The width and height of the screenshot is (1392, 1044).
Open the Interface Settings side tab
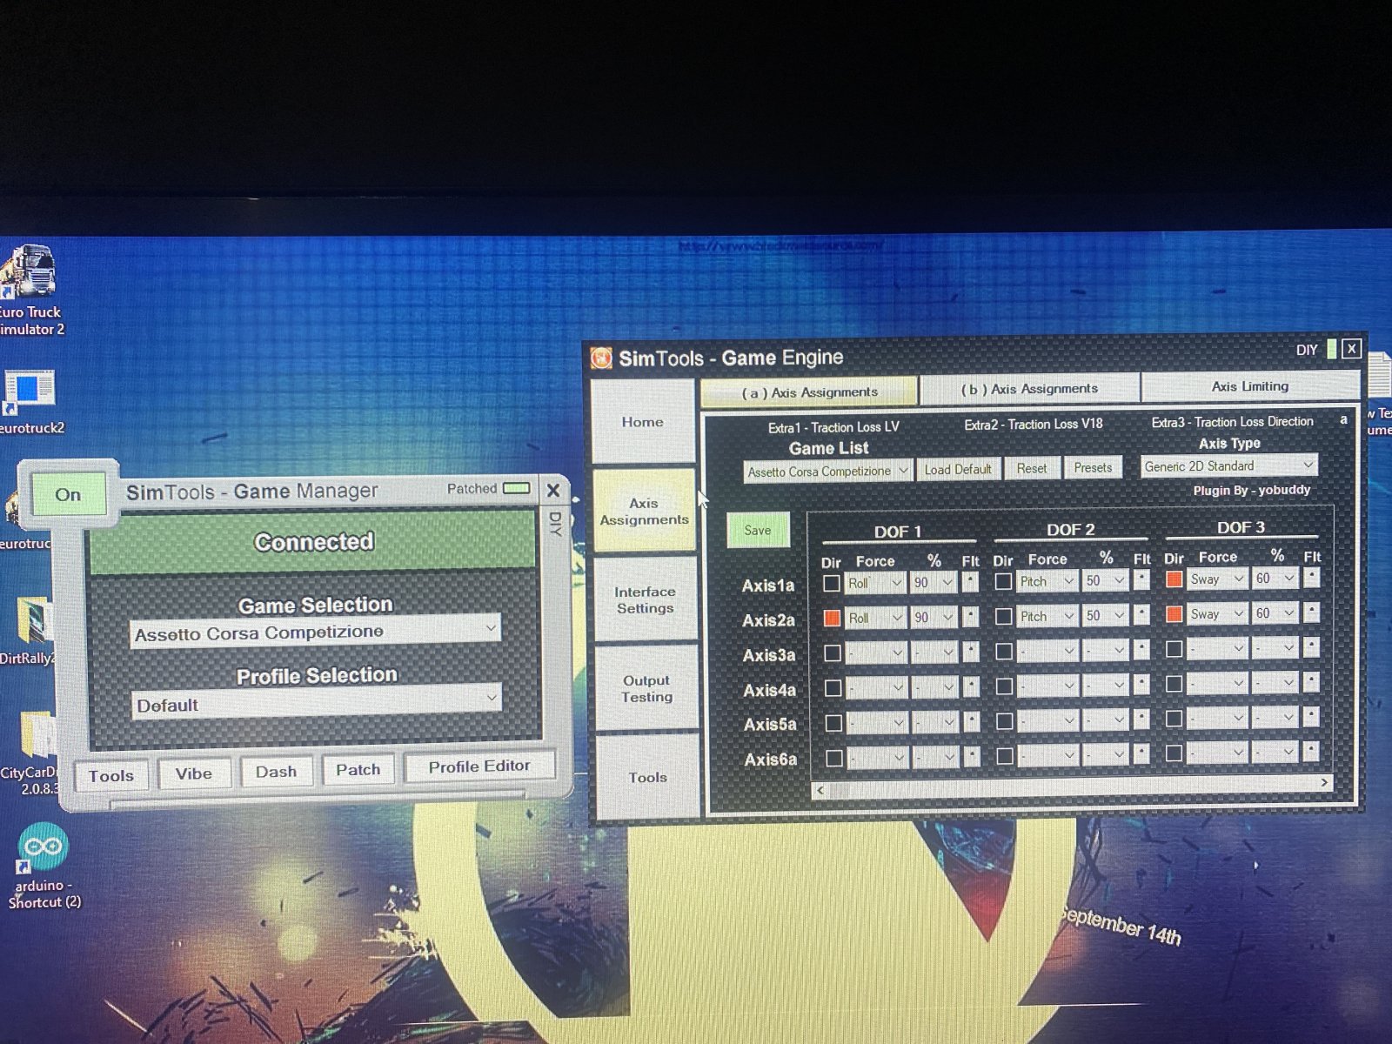[x=646, y=599]
